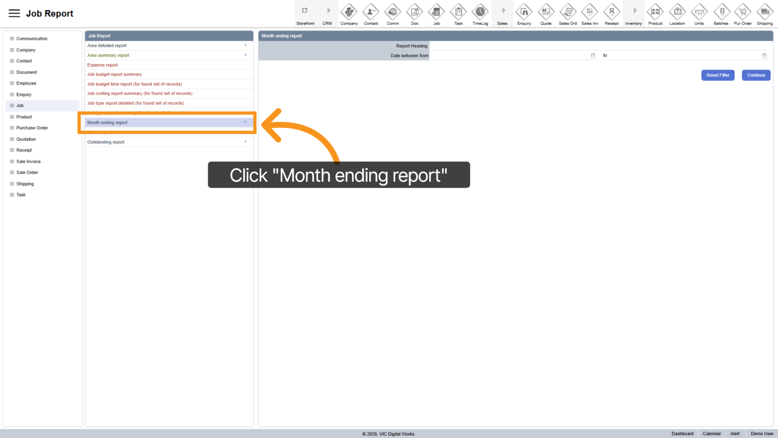The height and width of the screenshot is (438, 778).
Task: Open the Shipping truck icon
Action: [x=765, y=12]
